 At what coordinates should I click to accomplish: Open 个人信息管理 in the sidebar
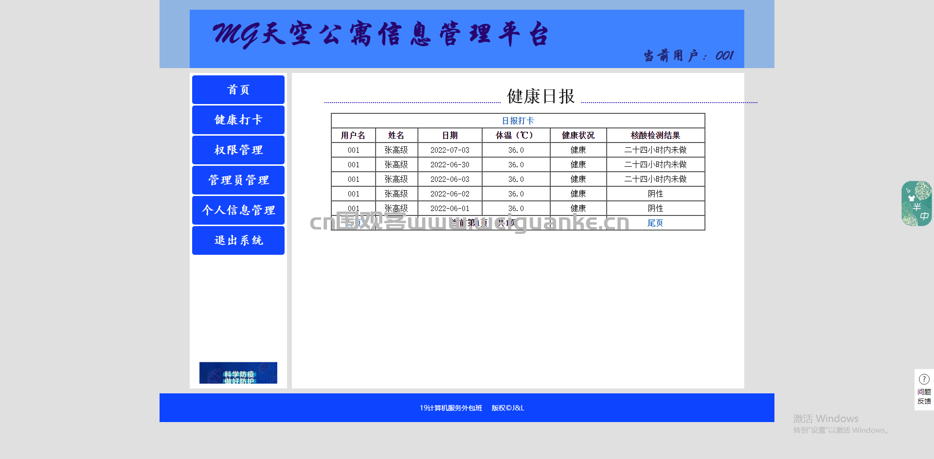[238, 210]
